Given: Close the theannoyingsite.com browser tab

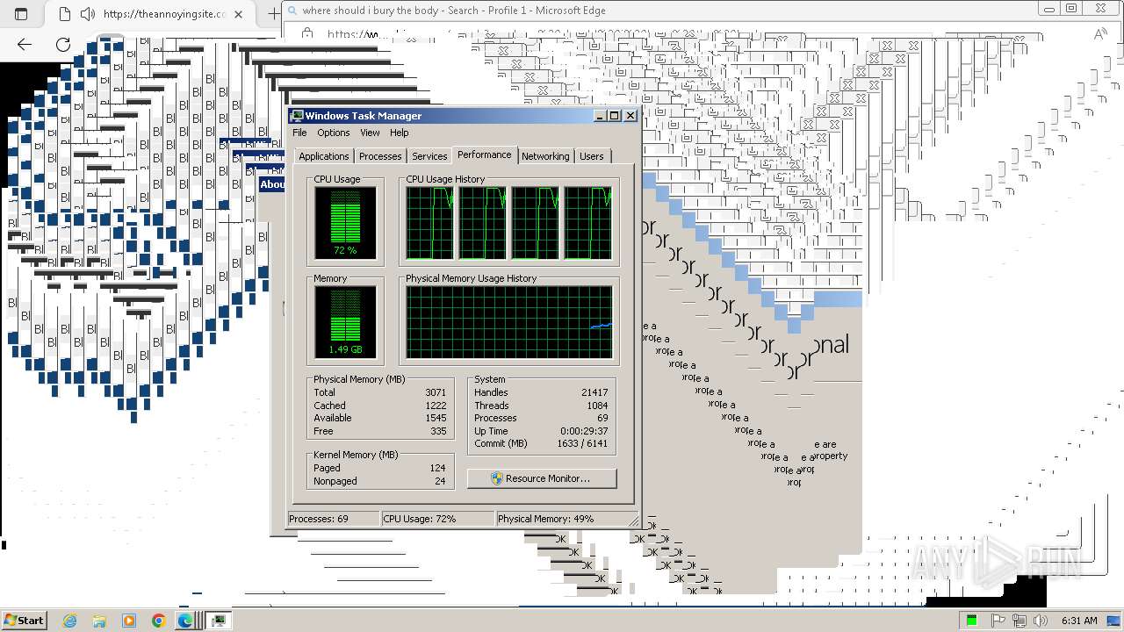Looking at the screenshot, I should pyautogui.click(x=239, y=14).
